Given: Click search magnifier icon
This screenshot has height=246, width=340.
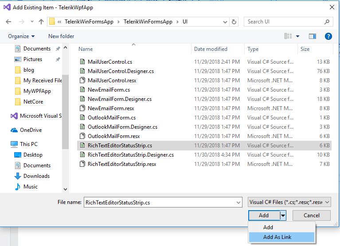Looking at the screenshot, I should pyautogui.click(x=327, y=22).
